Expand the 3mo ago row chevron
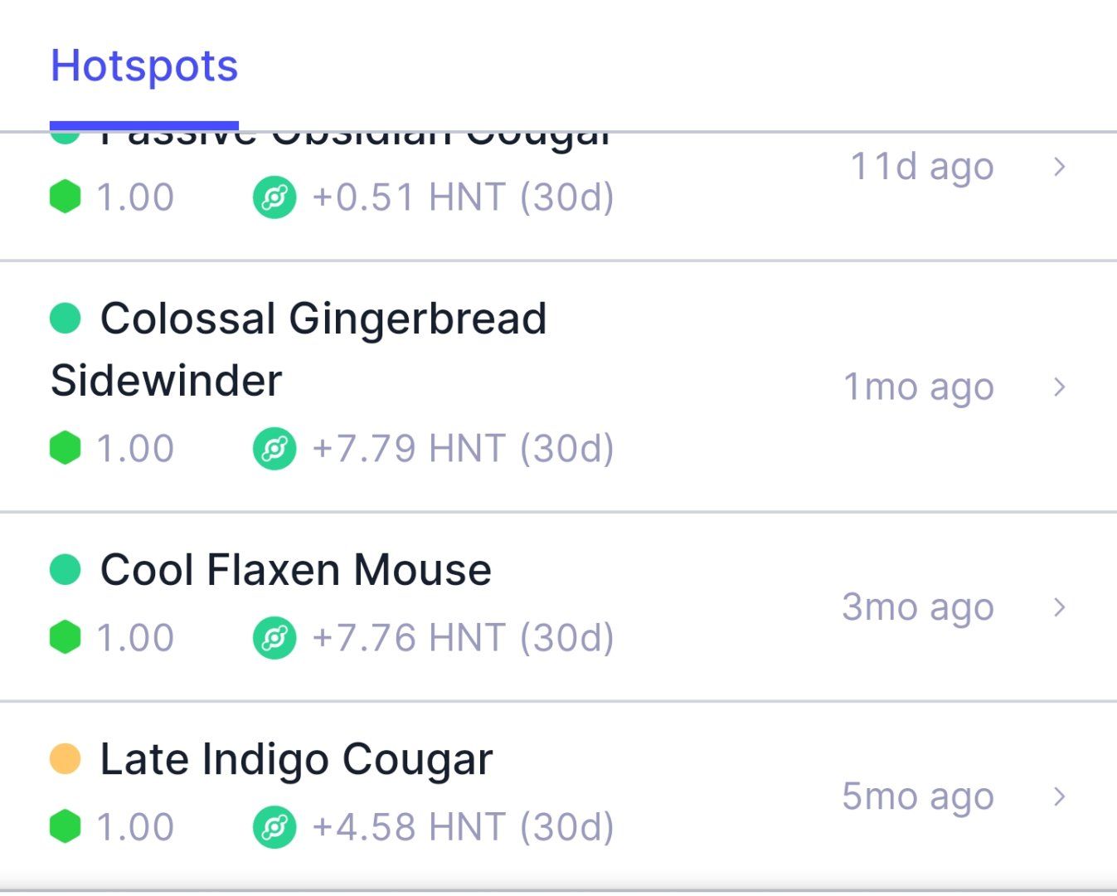This screenshot has height=896, width=1117. click(1059, 607)
